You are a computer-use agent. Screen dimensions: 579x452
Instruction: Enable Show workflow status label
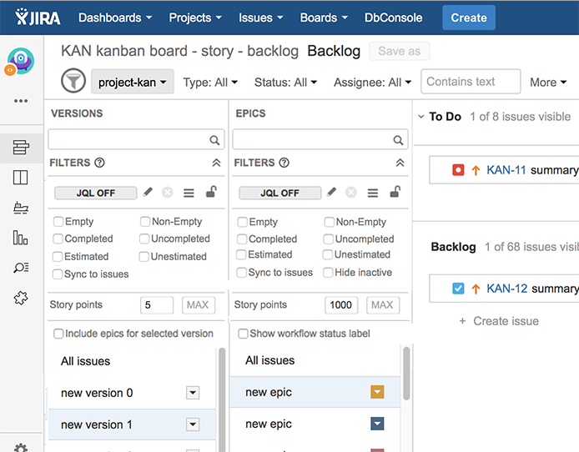click(243, 334)
